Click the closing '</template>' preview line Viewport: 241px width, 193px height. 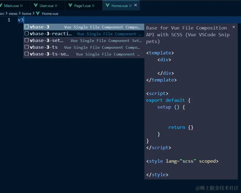click(x=161, y=80)
